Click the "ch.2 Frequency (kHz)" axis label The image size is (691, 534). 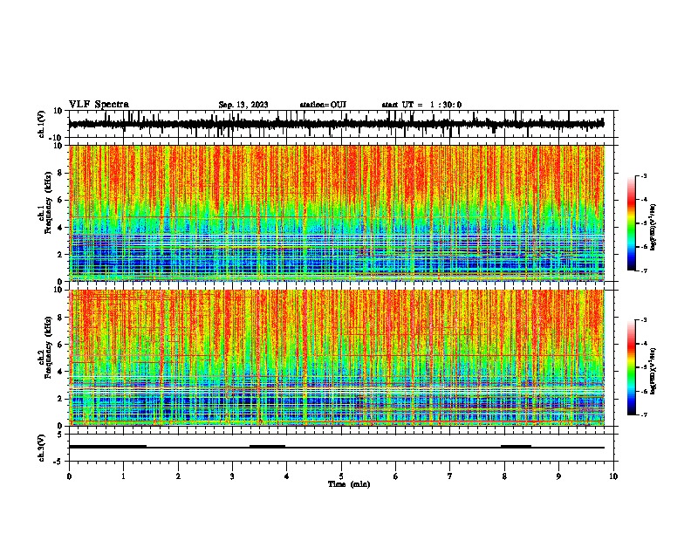44,347
